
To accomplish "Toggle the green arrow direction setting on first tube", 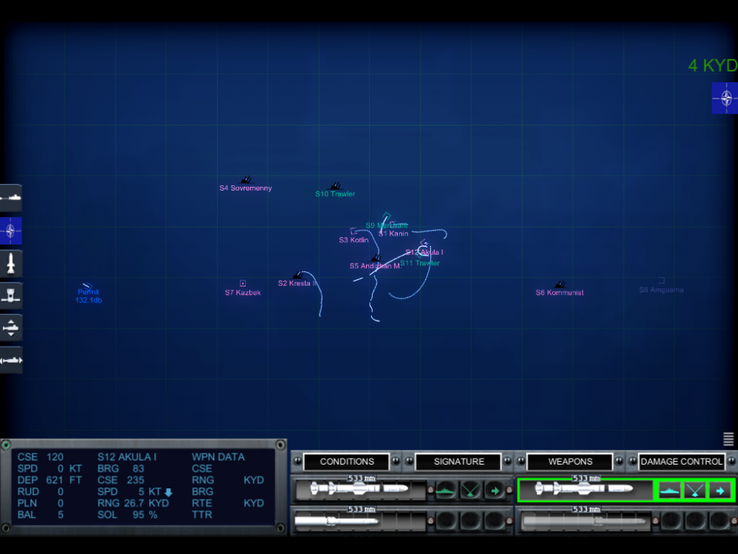I will point(494,490).
